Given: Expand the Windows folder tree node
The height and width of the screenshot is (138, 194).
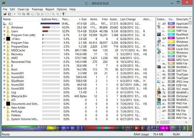Looking at the screenshot, I should (5, 28).
